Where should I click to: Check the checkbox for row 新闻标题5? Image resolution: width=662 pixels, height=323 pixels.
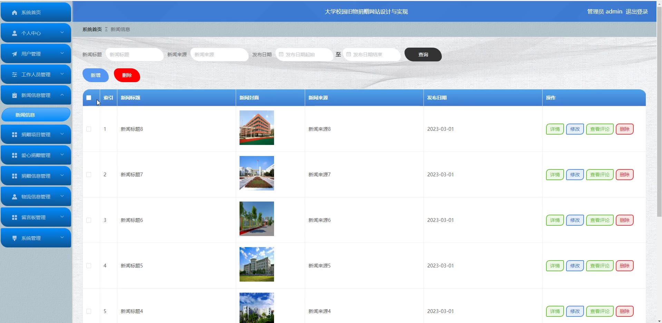point(89,266)
